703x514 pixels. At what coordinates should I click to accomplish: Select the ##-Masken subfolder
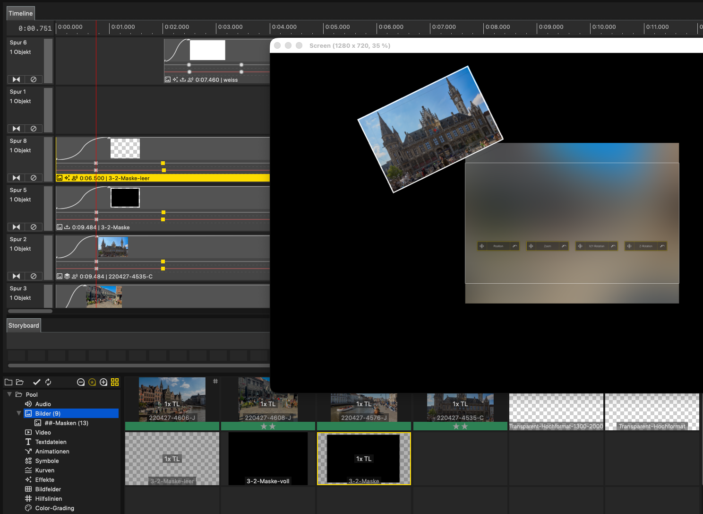coord(66,423)
